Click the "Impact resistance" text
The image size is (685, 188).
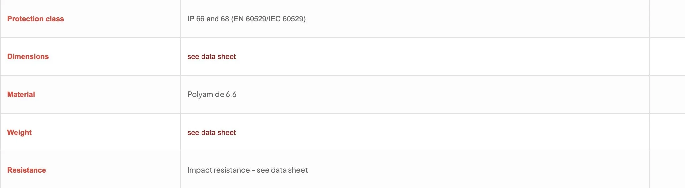click(x=218, y=170)
